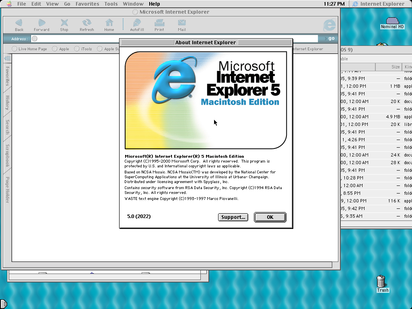412x309 pixels.
Task: Open the Page Holder explorer bar tab
Action: pos(7,190)
